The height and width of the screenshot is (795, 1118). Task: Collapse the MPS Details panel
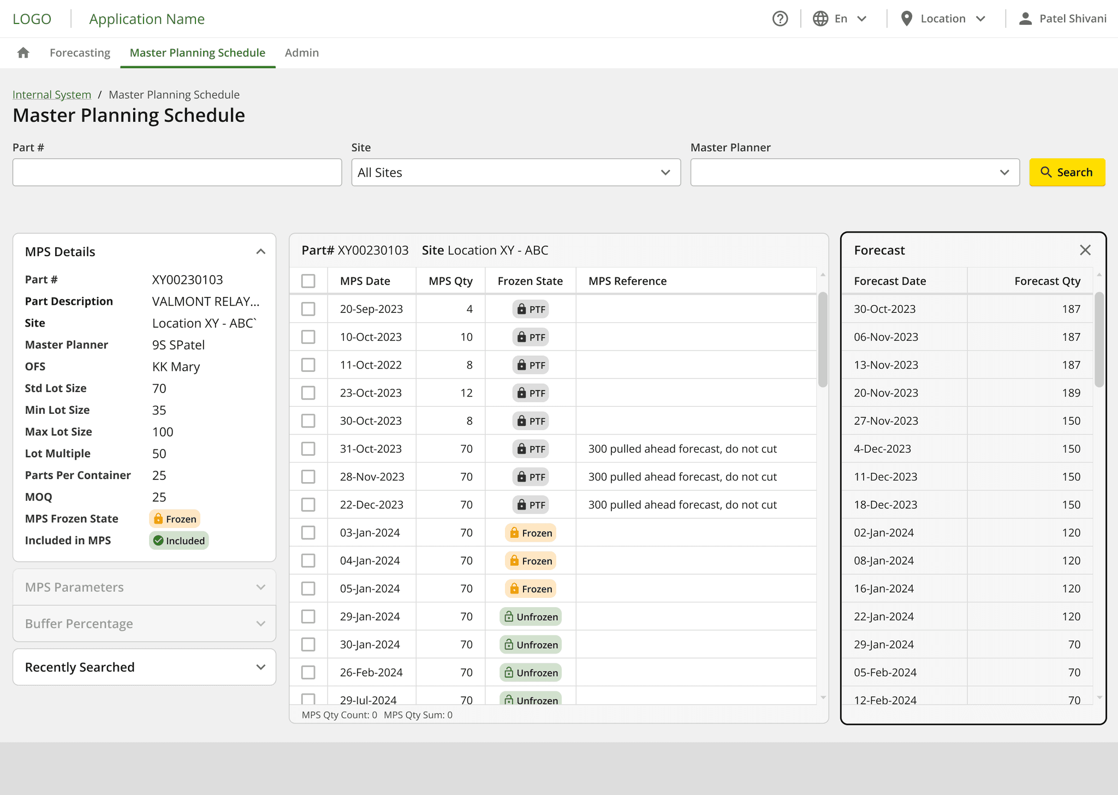click(x=260, y=252)
